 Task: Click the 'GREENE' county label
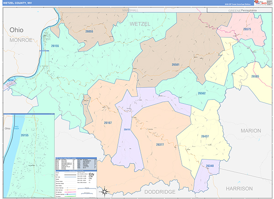[234, 10]
